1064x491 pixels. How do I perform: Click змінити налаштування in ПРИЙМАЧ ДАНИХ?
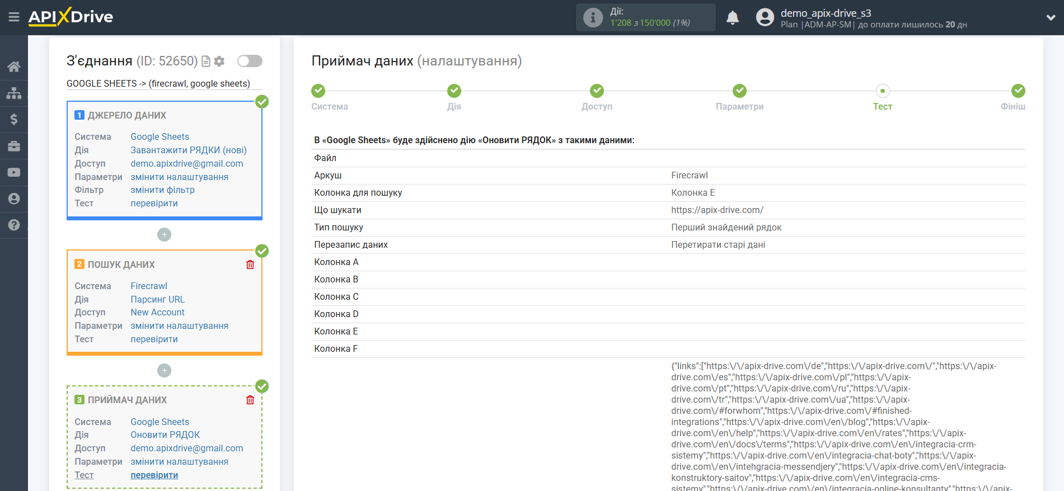(179, 461)
